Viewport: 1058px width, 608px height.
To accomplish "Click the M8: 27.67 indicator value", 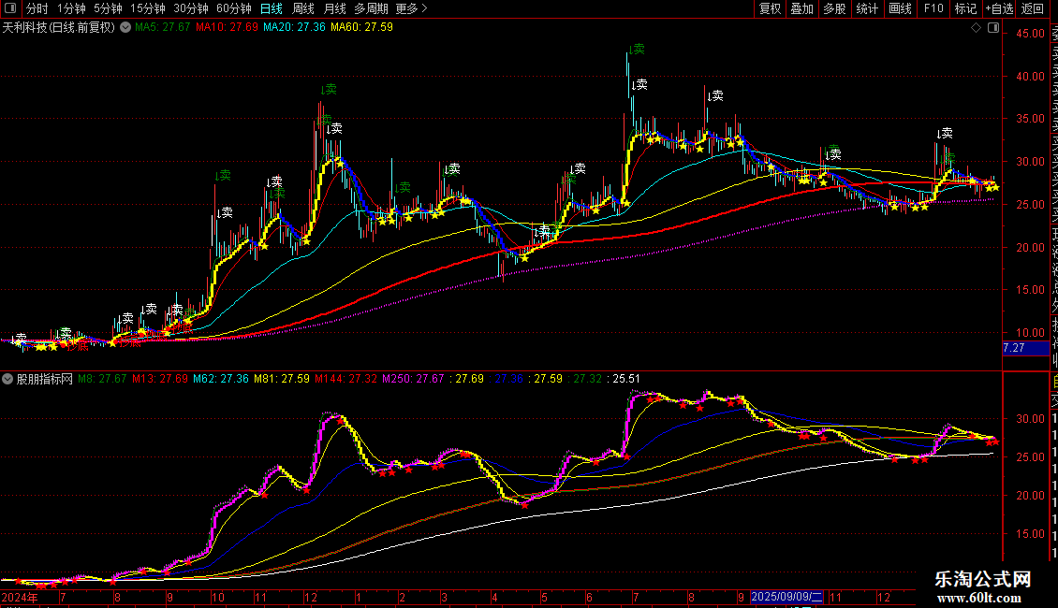I will (x=102, y=379).
